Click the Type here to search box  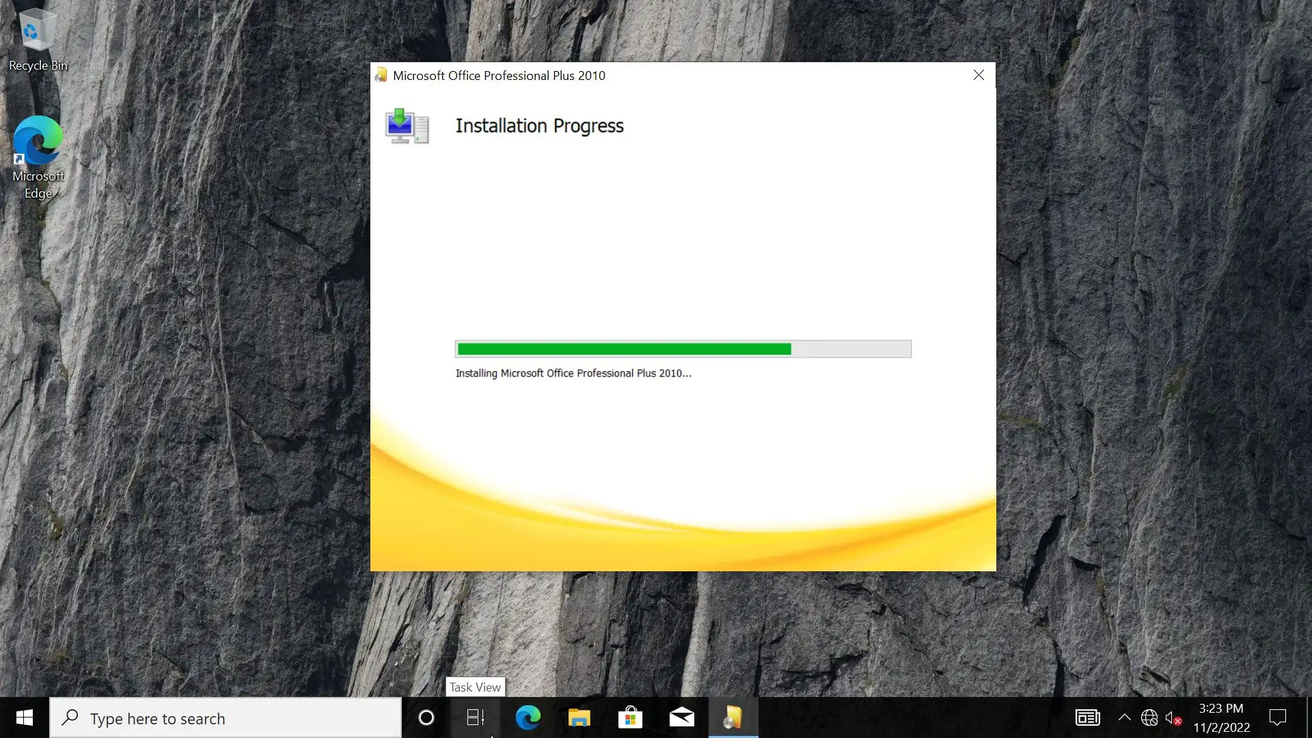(x=225, y=718)
